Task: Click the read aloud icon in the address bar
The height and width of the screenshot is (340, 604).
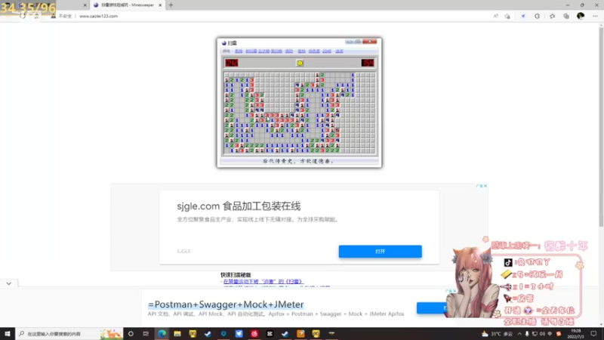Action: point(496,16)
